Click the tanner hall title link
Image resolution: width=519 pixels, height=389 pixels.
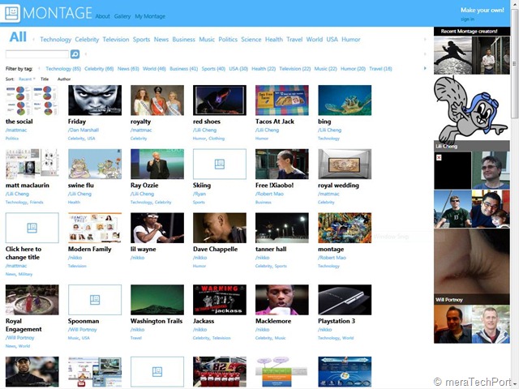(271, 249)
